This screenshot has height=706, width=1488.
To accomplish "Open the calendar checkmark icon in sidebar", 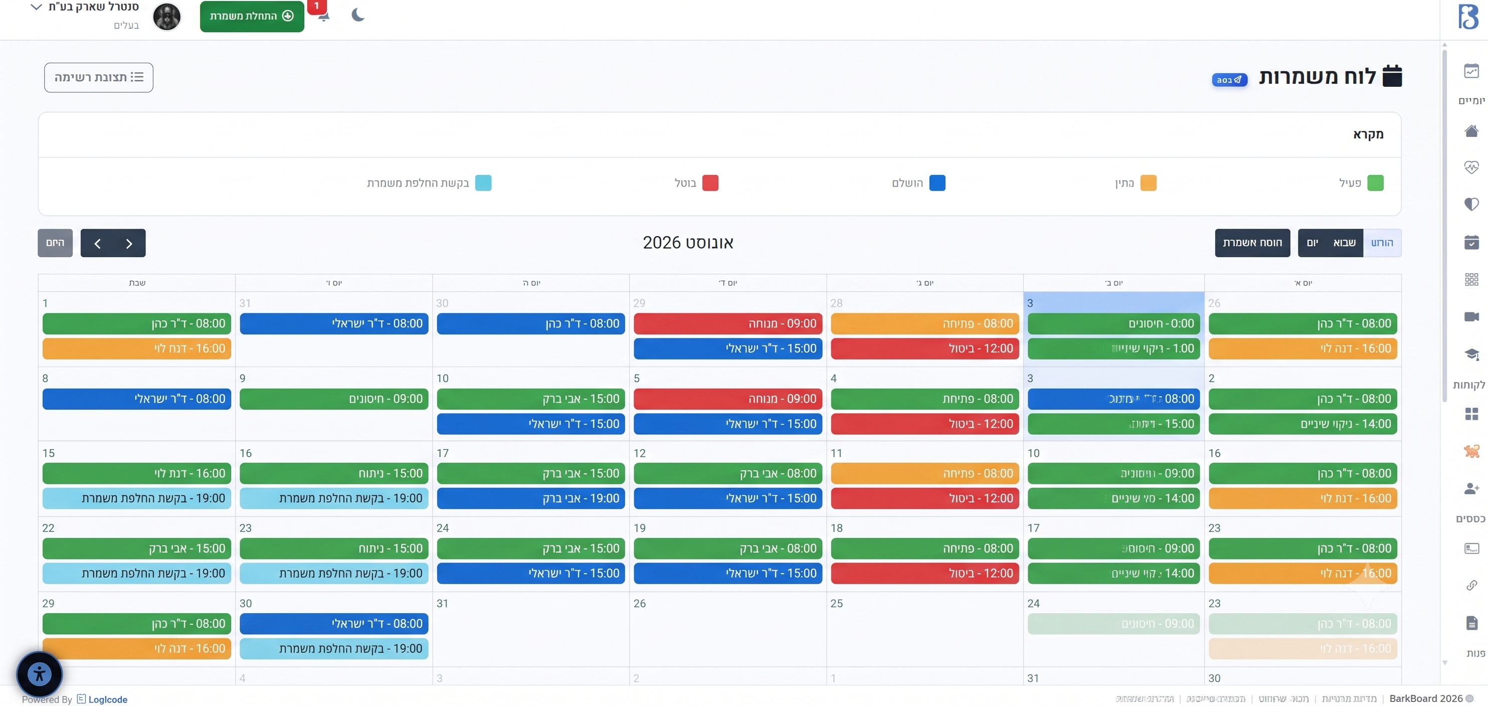I will pos(1471,242).
